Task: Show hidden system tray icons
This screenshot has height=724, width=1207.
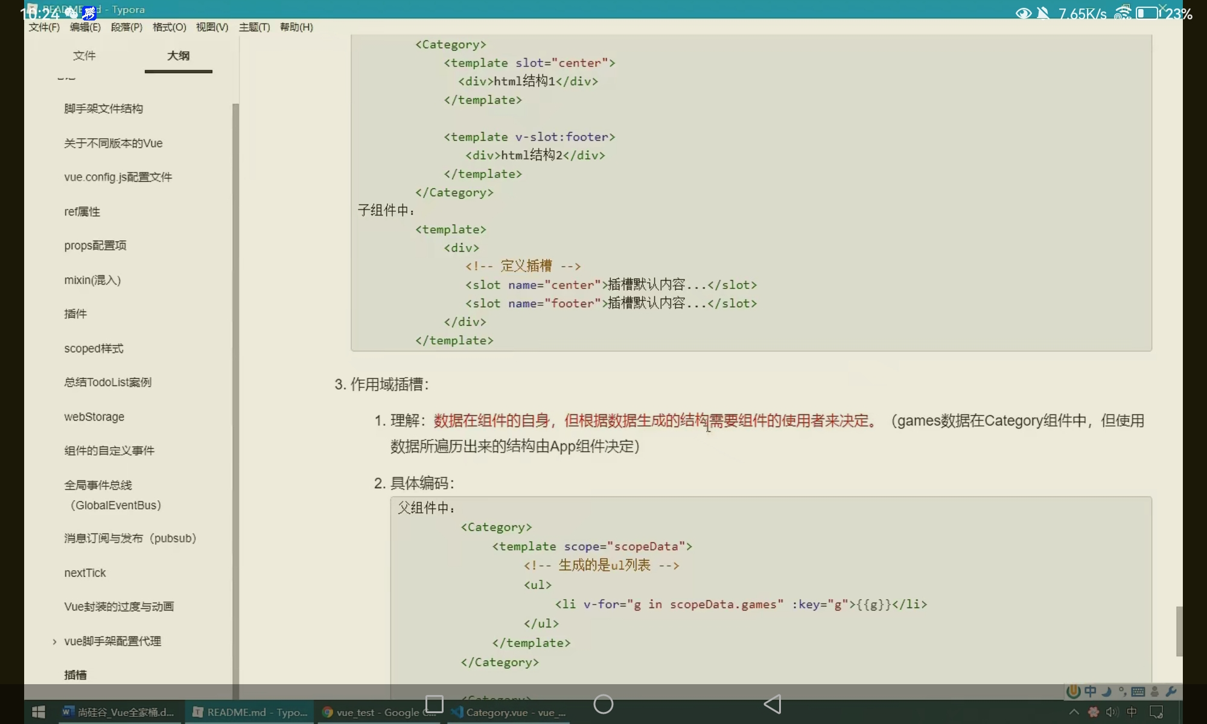Action: [1074, 712]
